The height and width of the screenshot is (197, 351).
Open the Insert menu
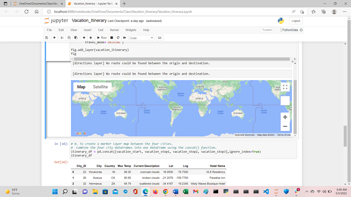click(x=87, y=30)
